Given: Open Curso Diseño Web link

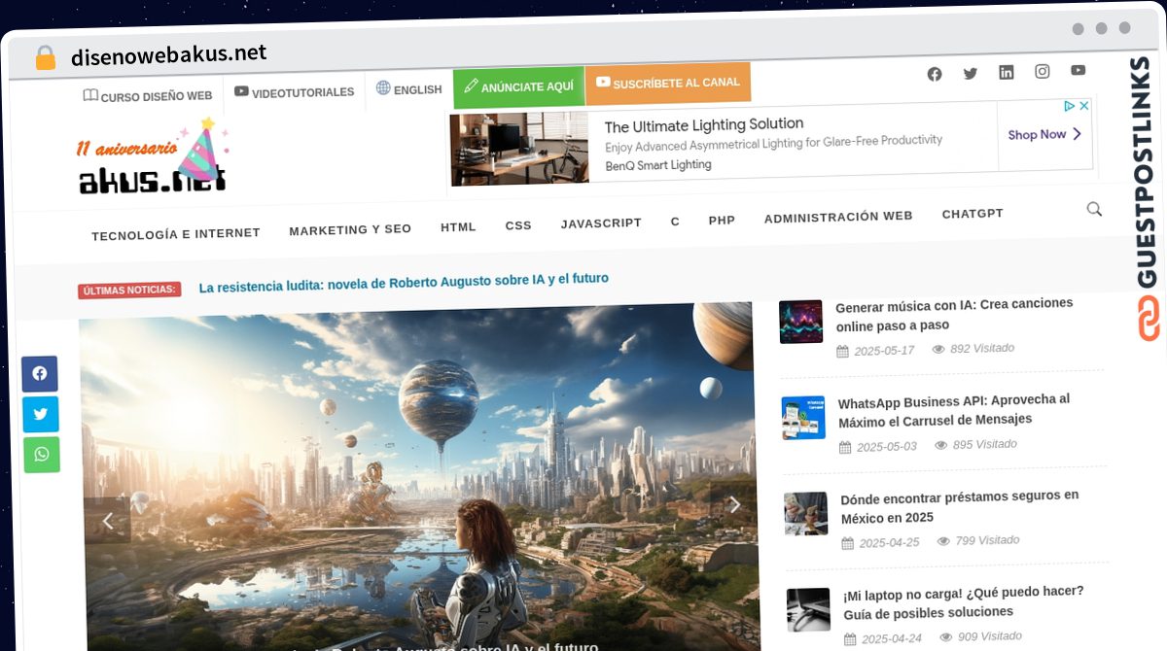Looking at the screenshot, I should pyautogui.click(x=148, y=96).
